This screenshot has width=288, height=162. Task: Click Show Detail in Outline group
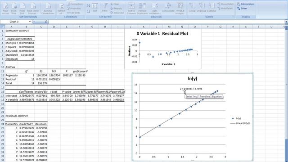click(x=225, y=4)
